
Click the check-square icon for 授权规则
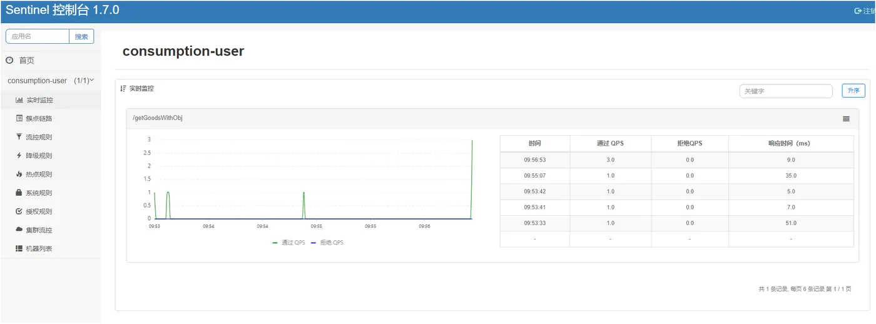tap(19, 211)
